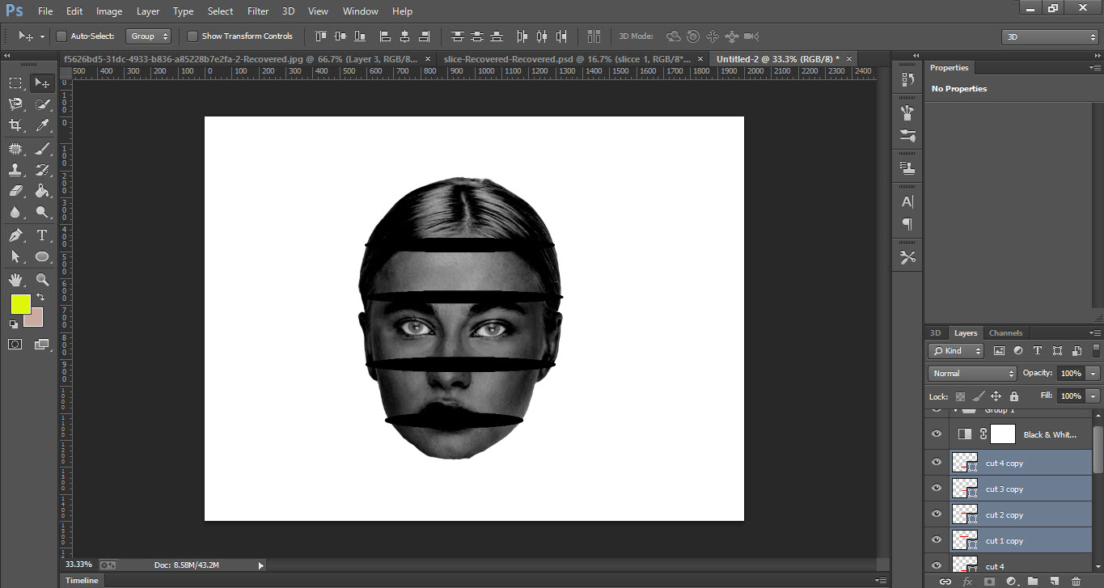Hide the cut 3 copy layer

pyautogui.click(x=937, y=489)
